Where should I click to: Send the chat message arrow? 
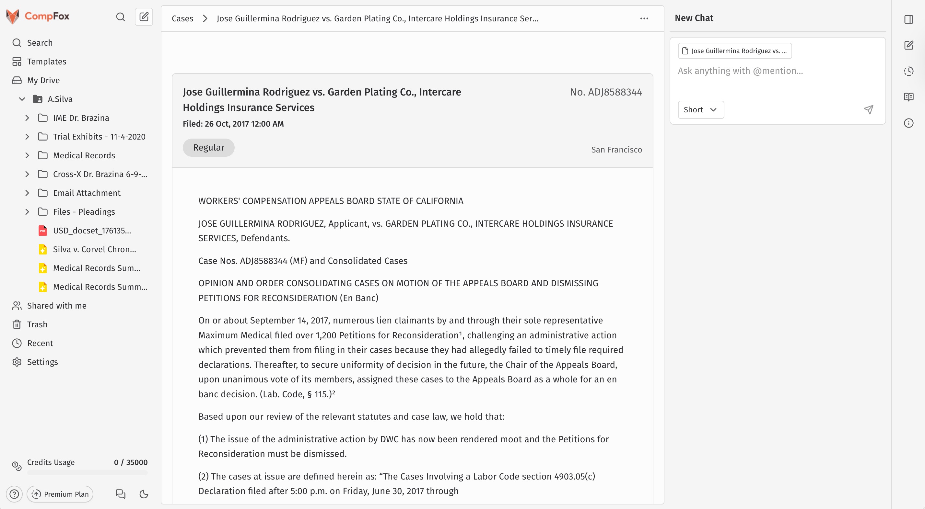[x=868, y=110]
